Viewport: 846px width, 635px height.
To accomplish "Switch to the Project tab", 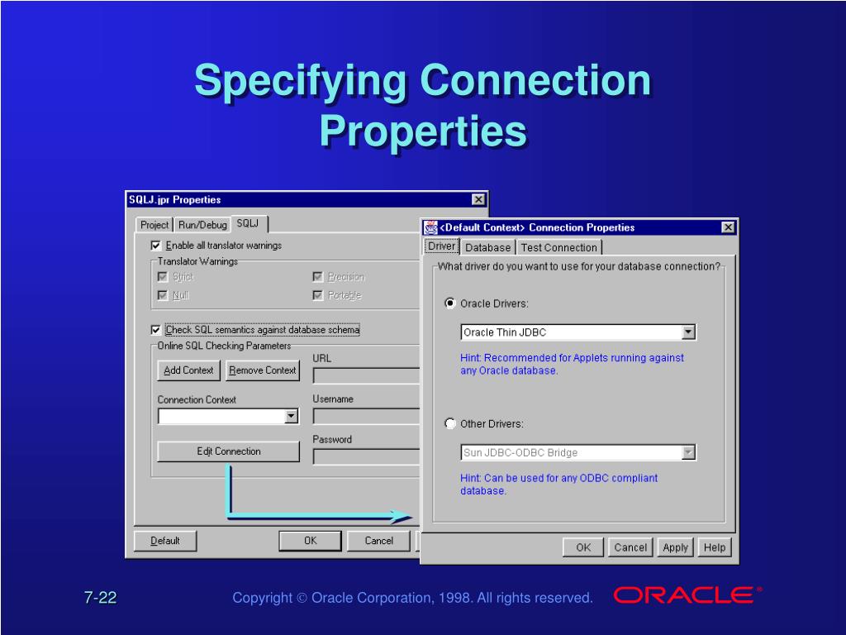I will pos(154,225).
